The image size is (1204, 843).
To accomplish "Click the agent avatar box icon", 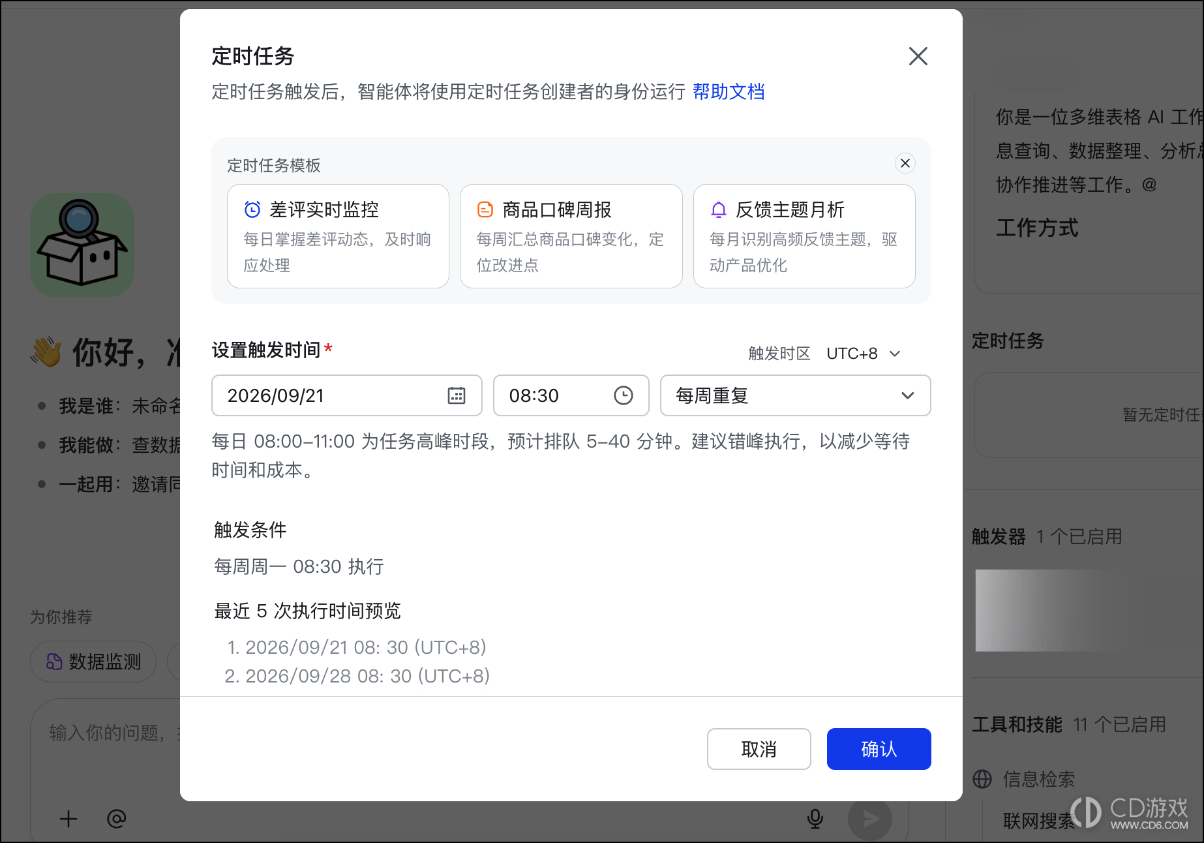I will [82, 245].
